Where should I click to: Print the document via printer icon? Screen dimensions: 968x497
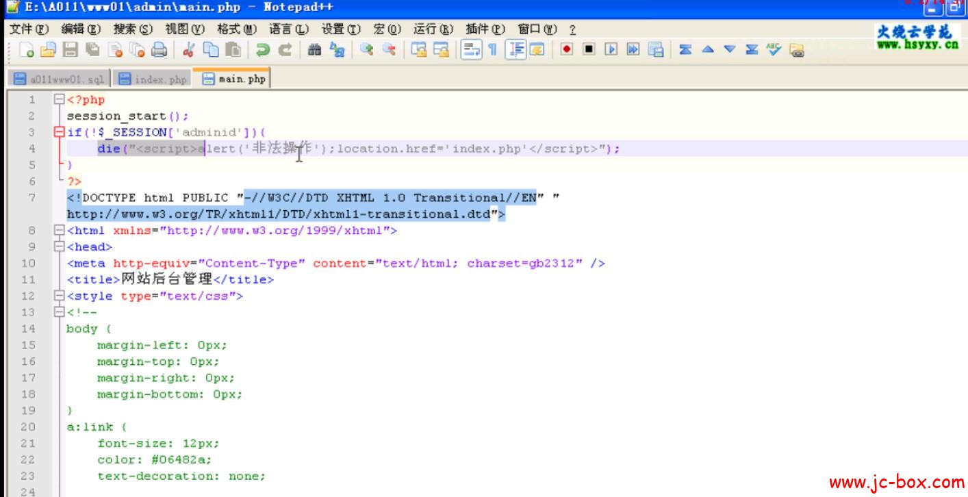(159, 50)
